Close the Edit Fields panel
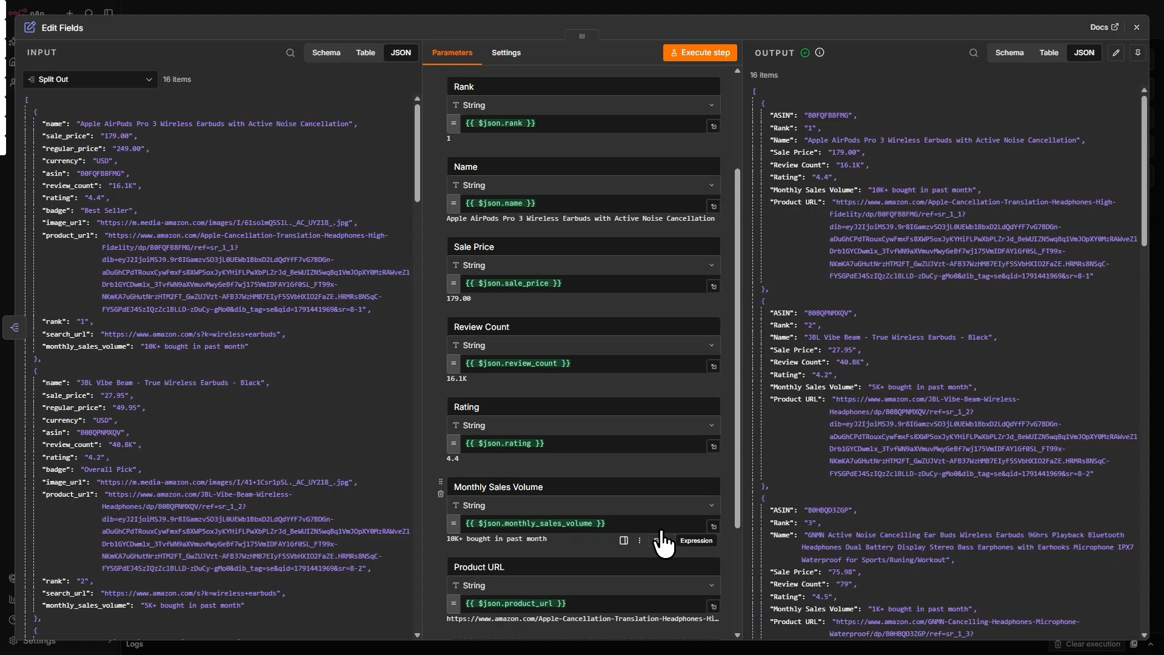The width and height of the screenshot is (1164, 655). tap(1137, 27)
